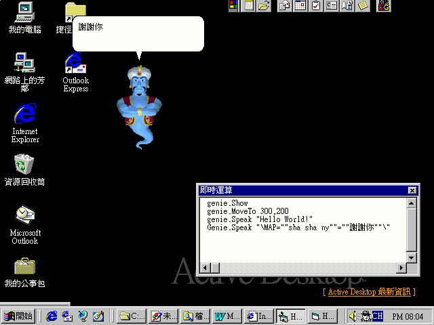434x325 pixels.
Task: Click the Internet Explorer desktop icon
Action: pos(24,123)
